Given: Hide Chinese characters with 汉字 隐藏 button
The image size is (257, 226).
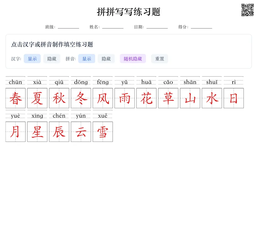Looking at the screenshot, I should pyautogui.click(x=52, y=59).
